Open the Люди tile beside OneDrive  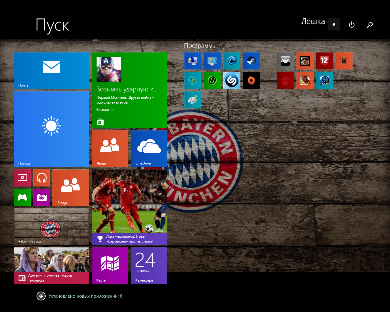[110, 149]
